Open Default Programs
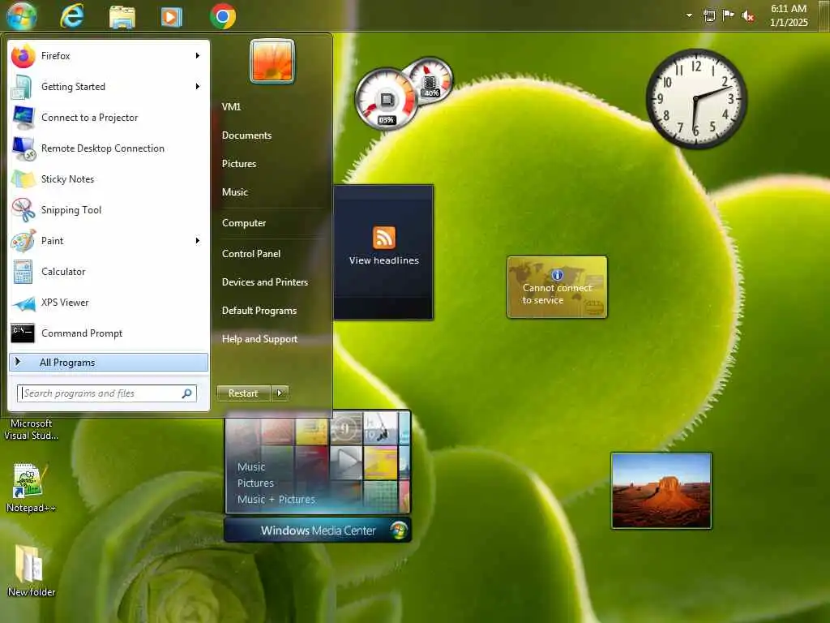 [x=259, y=311]
